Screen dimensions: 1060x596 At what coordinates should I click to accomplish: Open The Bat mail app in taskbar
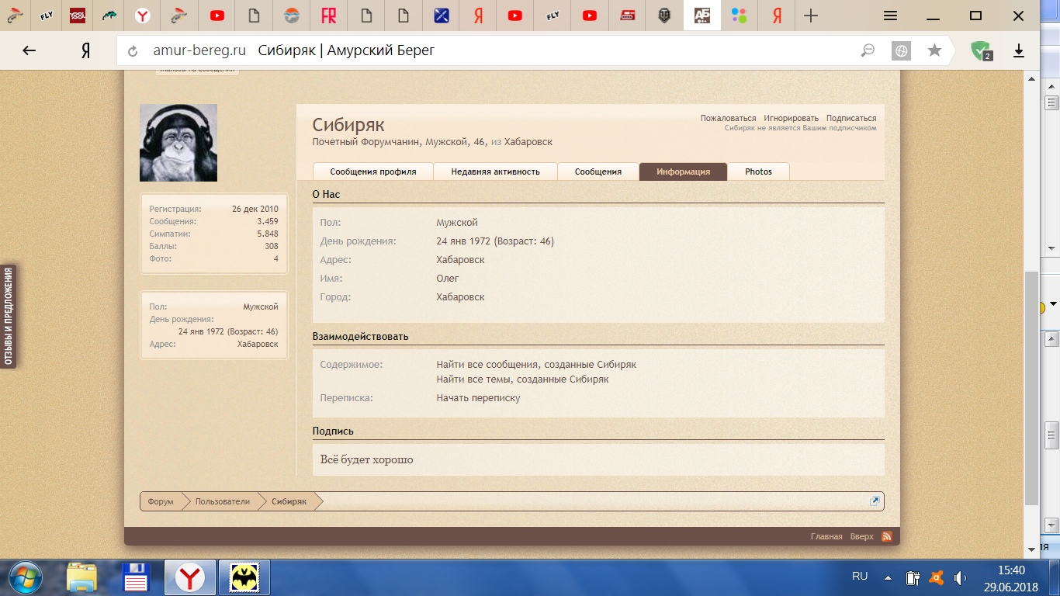pyautogui.click(x=244, y=578)
